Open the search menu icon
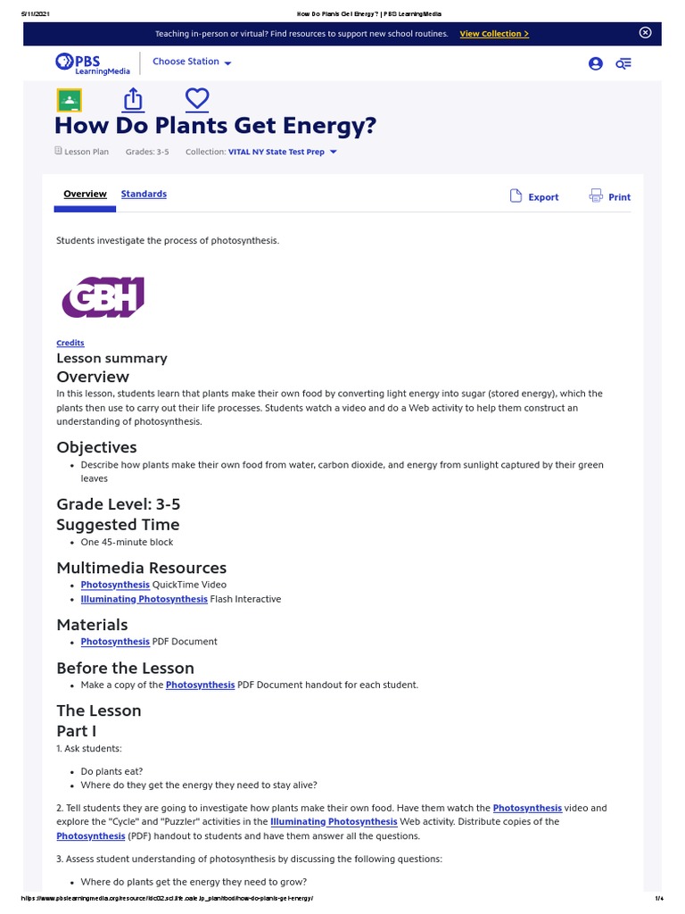Screen dimensions: 685x914 (x=623, y=63)
